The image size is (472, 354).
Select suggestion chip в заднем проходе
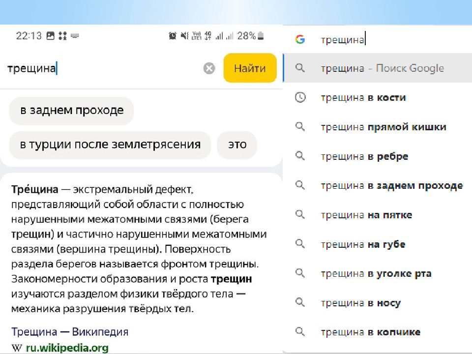[x=71, y=111]
